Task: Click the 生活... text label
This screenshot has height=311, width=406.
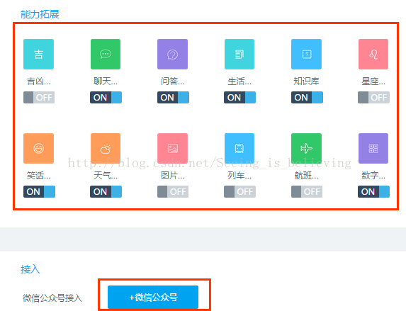Action: coord(239,81)
